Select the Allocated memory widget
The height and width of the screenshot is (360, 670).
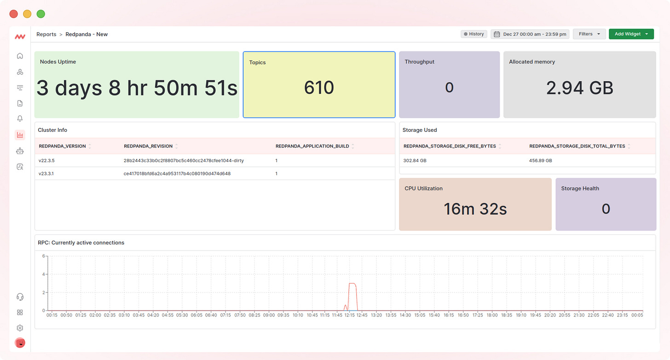coord(579,84)
